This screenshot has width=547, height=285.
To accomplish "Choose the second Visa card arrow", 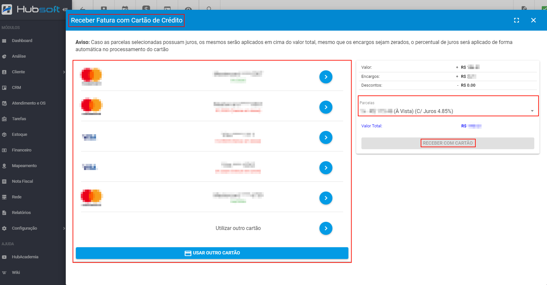I will pos(326,168).
